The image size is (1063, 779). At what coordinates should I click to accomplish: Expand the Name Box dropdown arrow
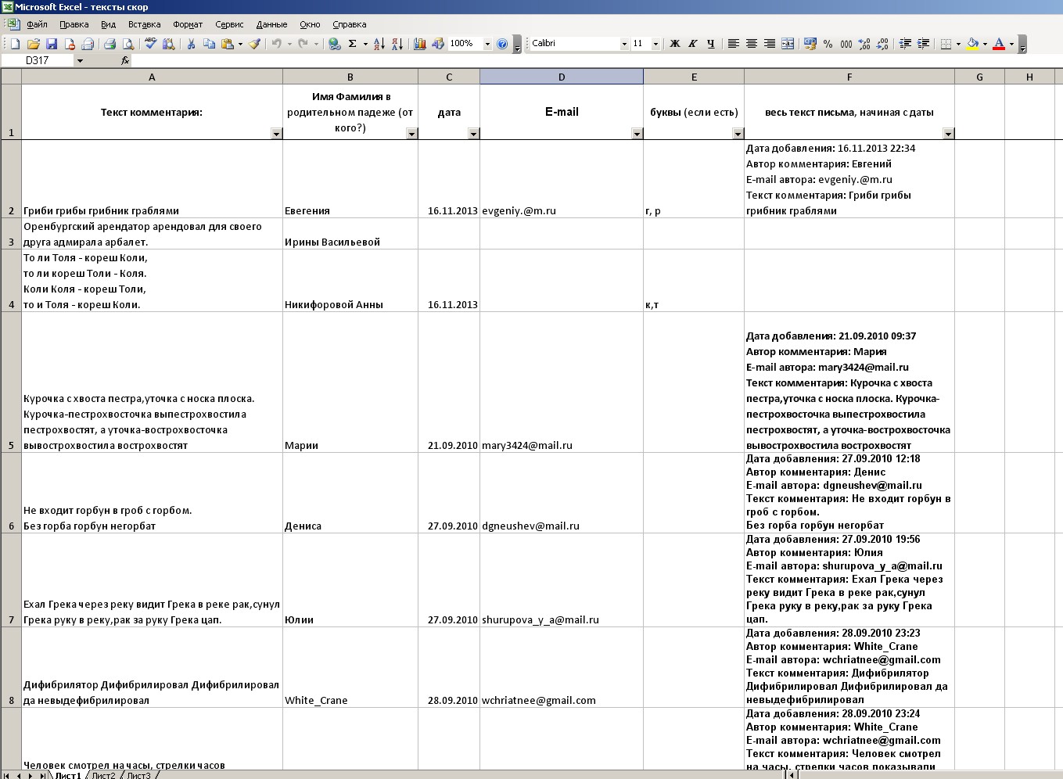(x=80, y=60)
